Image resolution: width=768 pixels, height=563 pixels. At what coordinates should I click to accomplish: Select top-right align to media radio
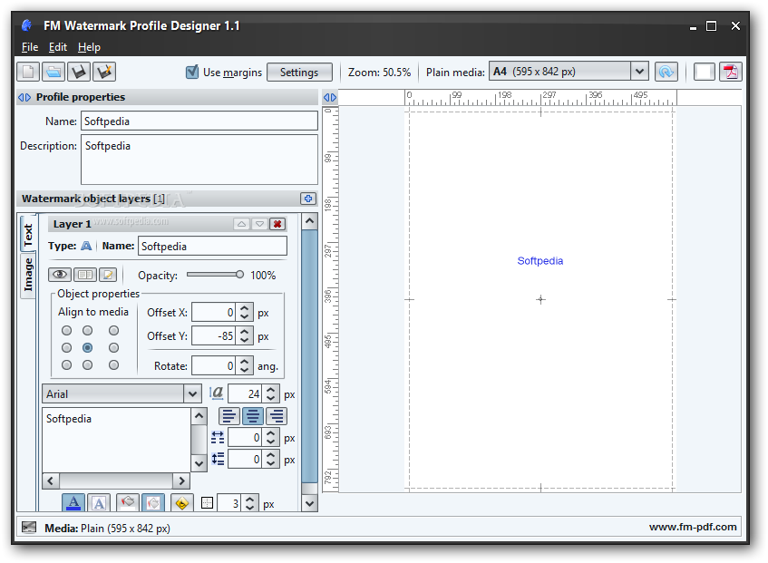(113, 331)
